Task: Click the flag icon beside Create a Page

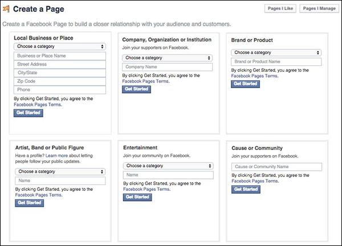Action: tap(6, 9)
